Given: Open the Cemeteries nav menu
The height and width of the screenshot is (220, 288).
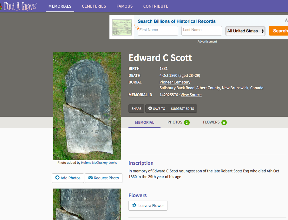Looking at the screenshot, I should [94, 6].
